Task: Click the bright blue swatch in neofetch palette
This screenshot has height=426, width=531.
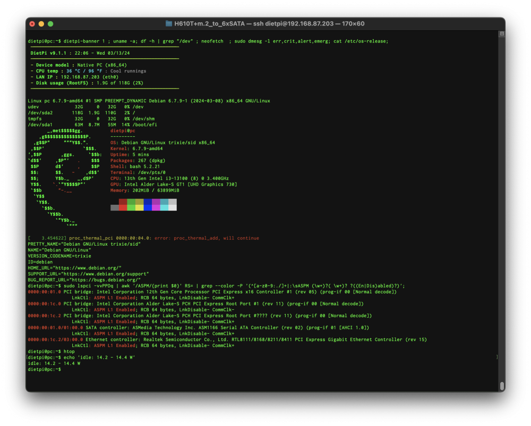Action: pos(148,208)
